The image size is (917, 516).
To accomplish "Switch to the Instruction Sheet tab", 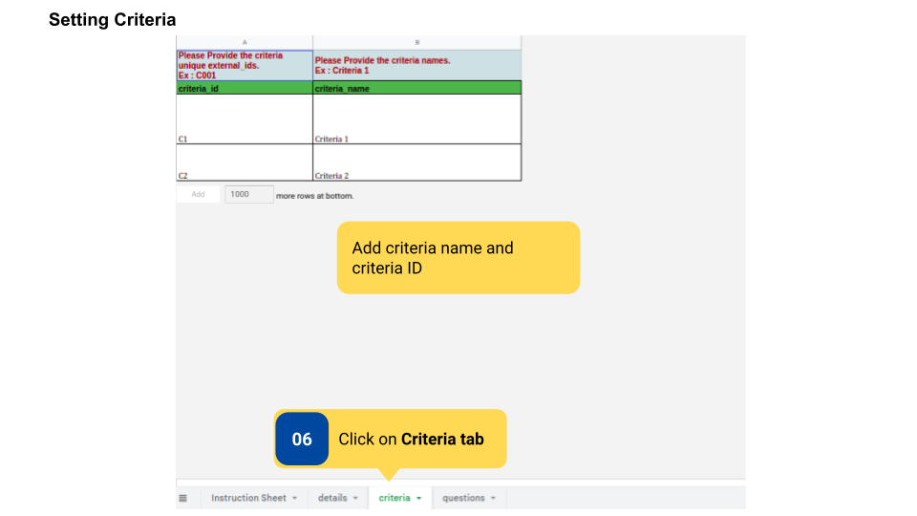I will pyautogui.click(x=247, y=498).
